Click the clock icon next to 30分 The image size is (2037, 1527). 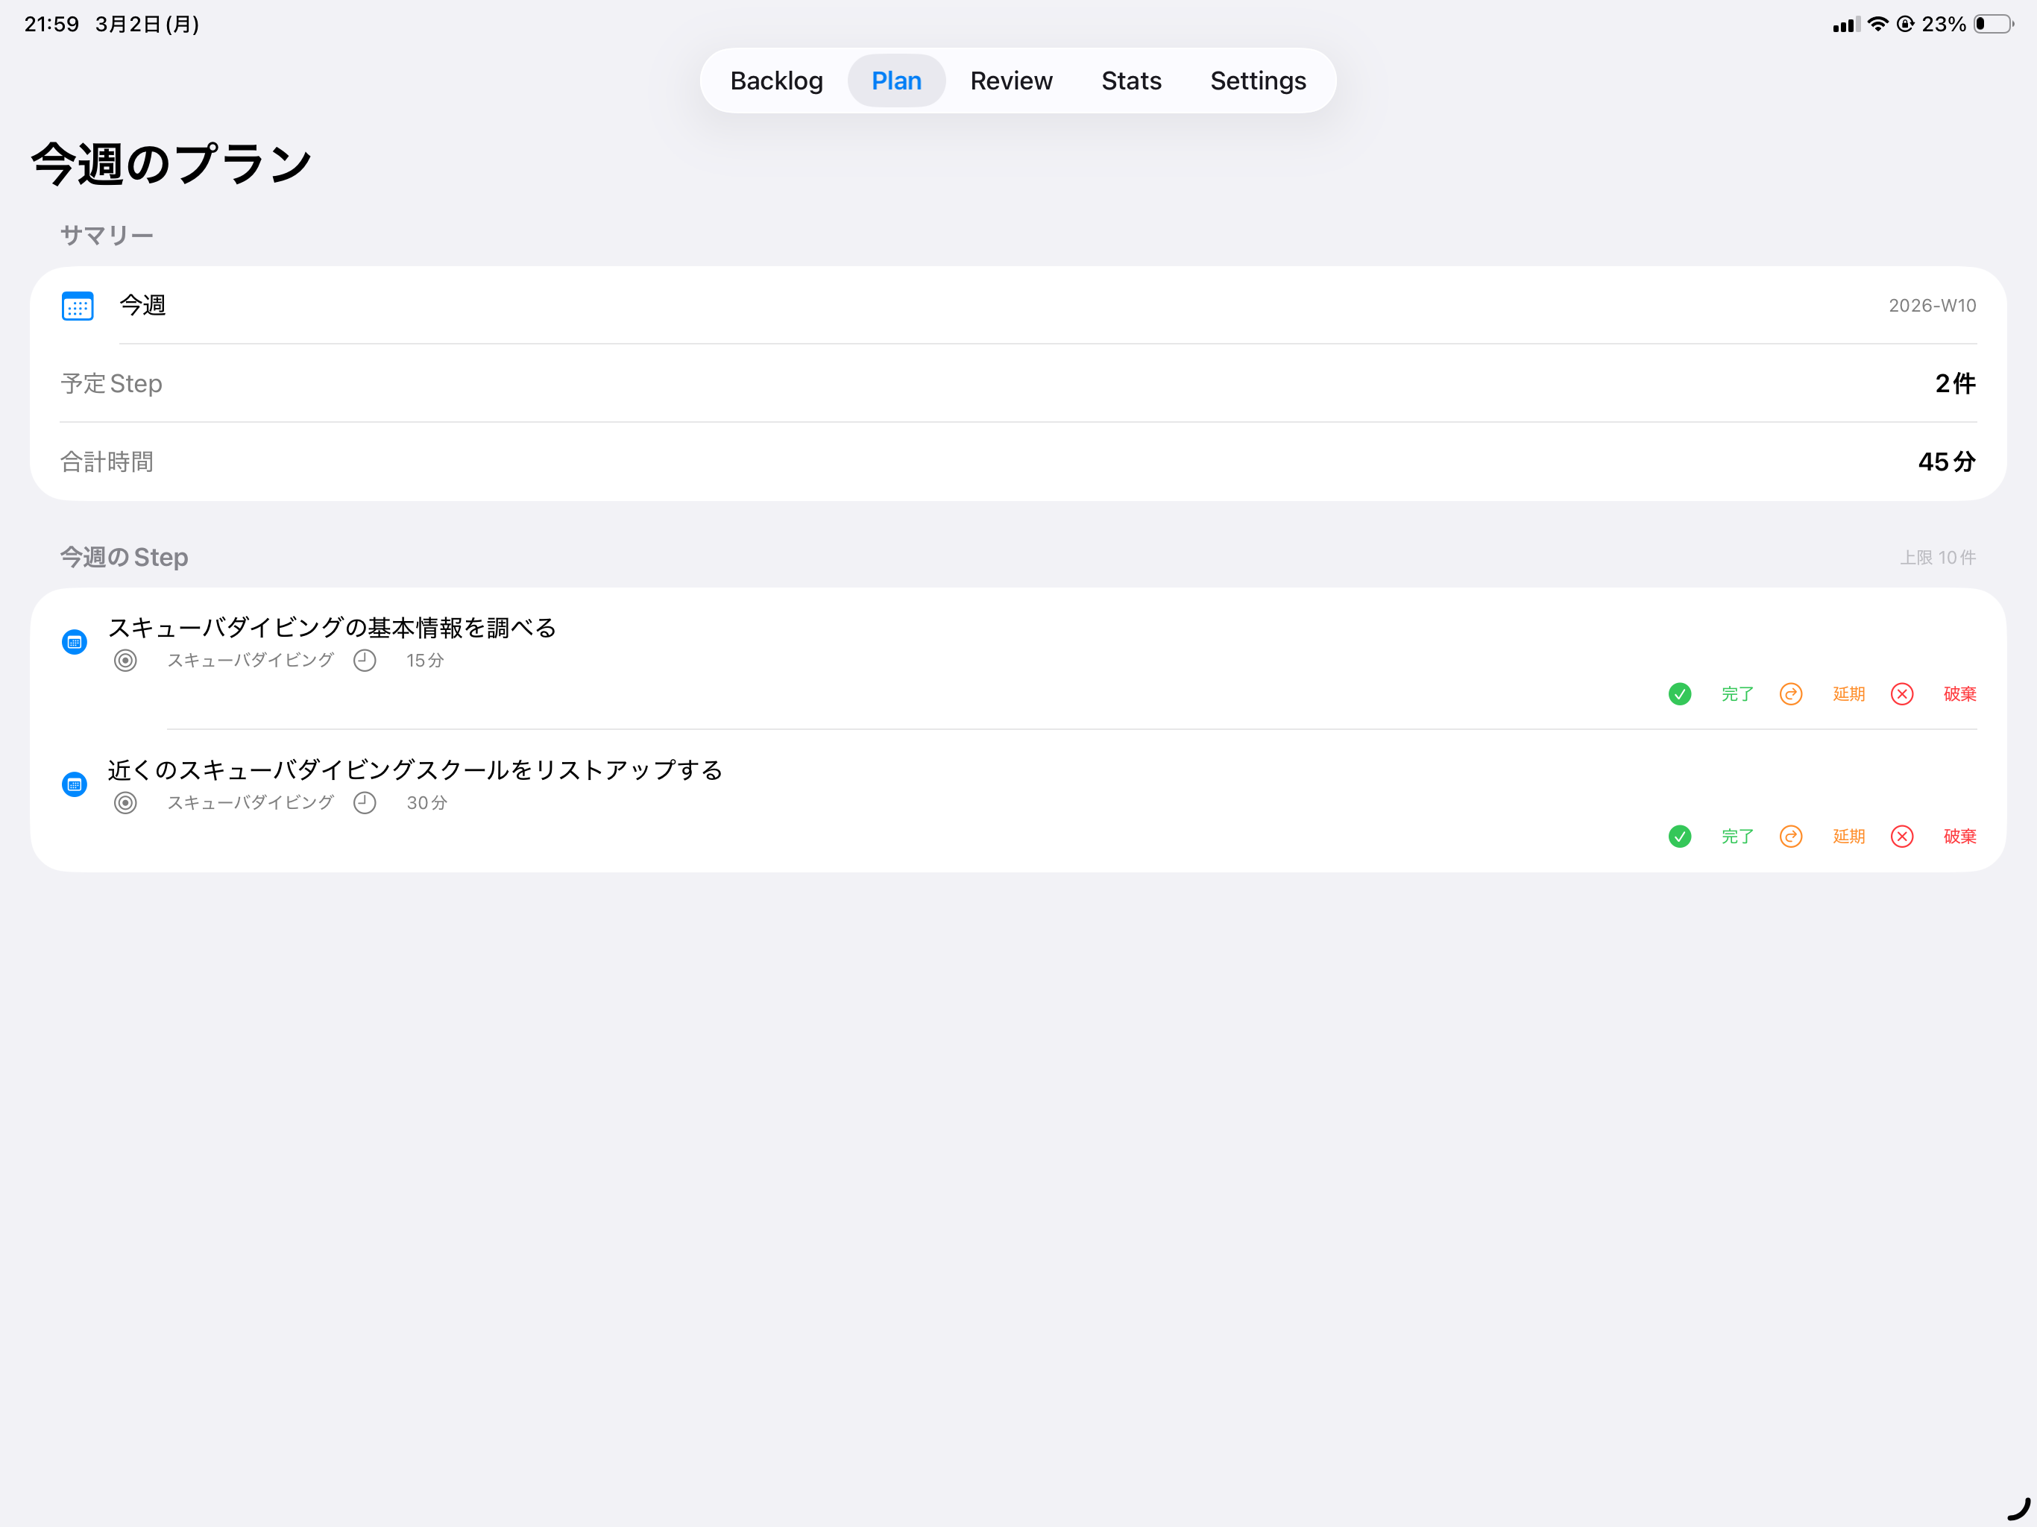(x=365, y=803)
